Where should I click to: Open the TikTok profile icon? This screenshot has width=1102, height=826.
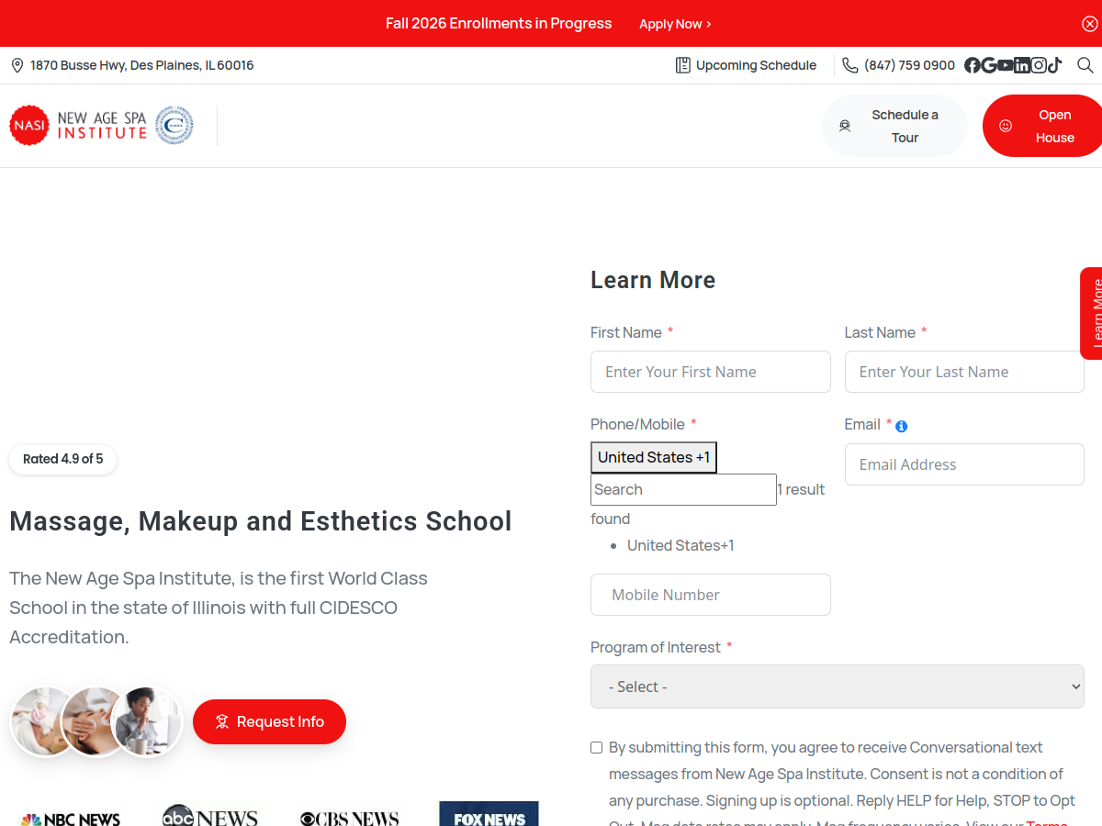(1054, 65)
